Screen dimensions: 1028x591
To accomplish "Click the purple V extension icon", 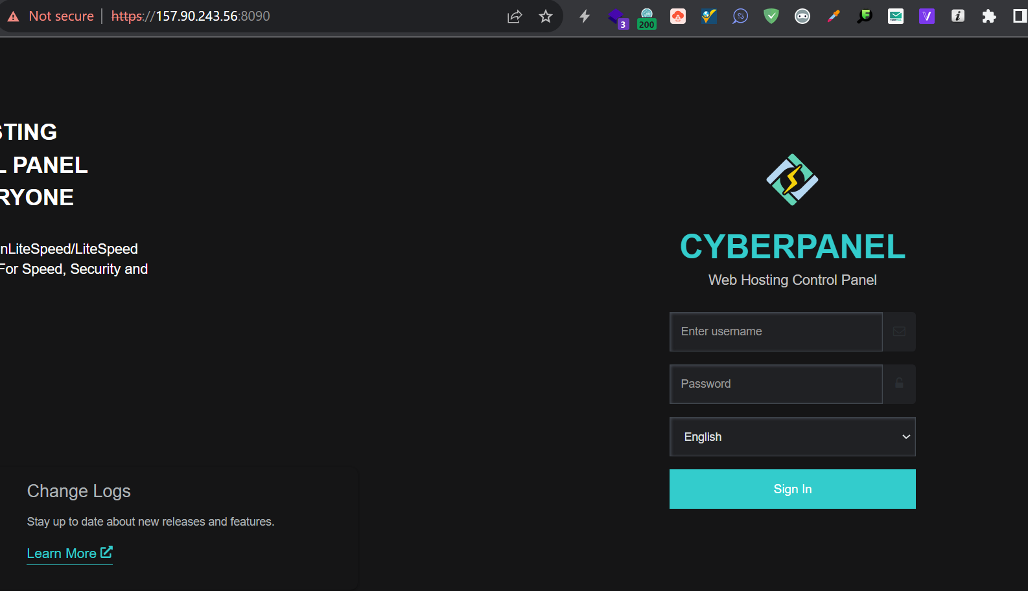I will [927, 16].
